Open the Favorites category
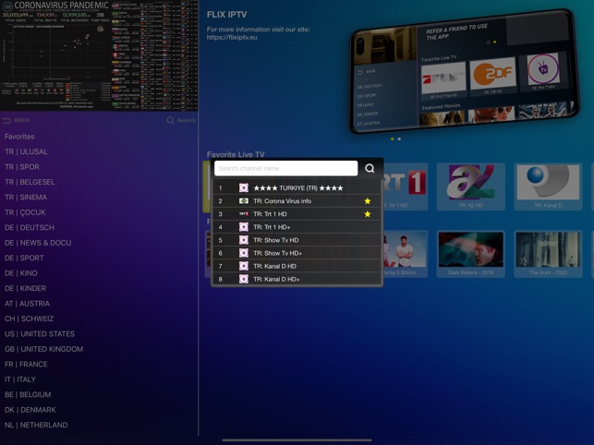Image resolution: width=594 pixels, height=445 pixels. [19, 137]
